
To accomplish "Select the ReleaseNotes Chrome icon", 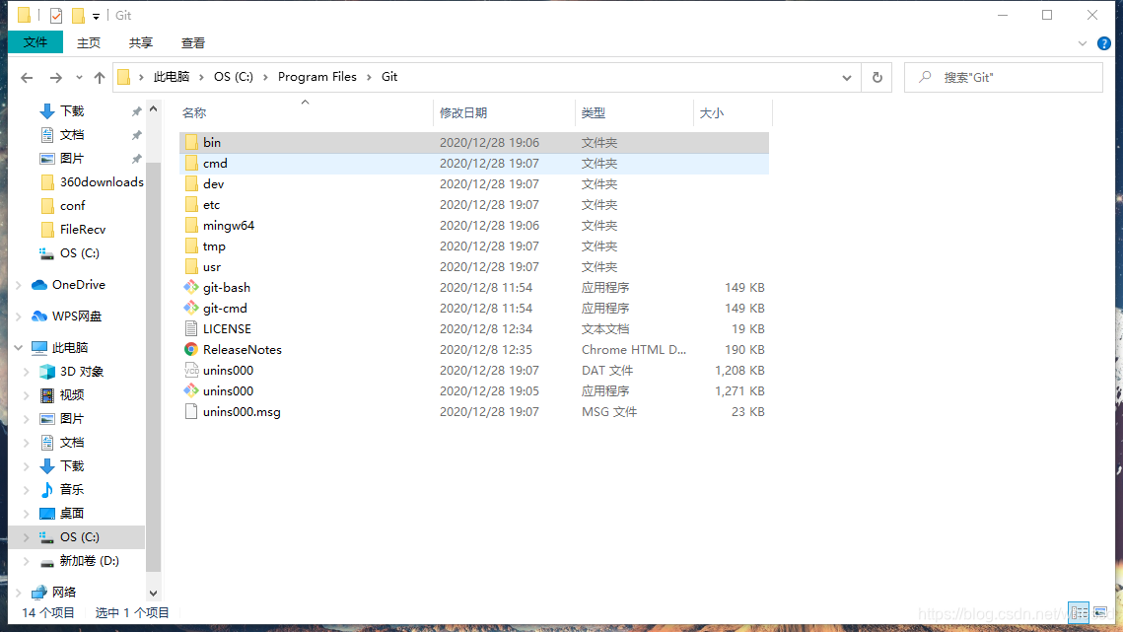I will (191, 350).
